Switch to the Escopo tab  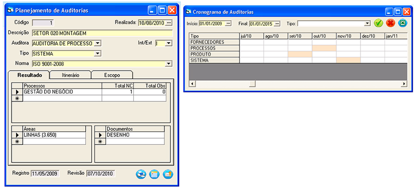112,75
